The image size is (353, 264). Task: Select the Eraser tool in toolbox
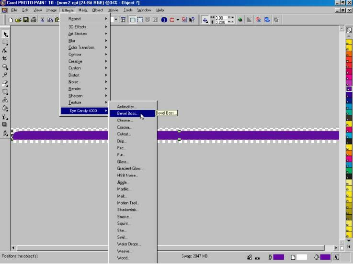[5, 83]
